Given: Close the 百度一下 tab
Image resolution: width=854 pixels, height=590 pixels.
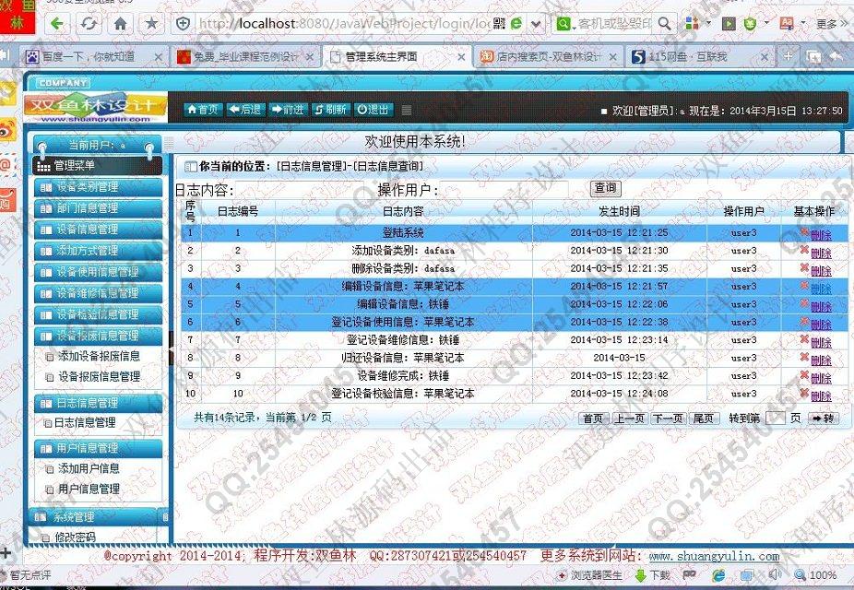Looking at the screenshot, I should (x=158, y=56).
